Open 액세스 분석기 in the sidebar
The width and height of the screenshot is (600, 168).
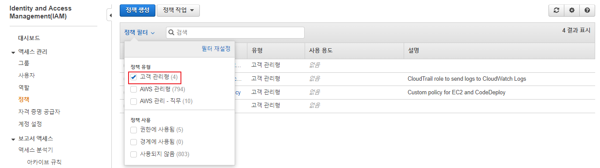pos(36,150)
